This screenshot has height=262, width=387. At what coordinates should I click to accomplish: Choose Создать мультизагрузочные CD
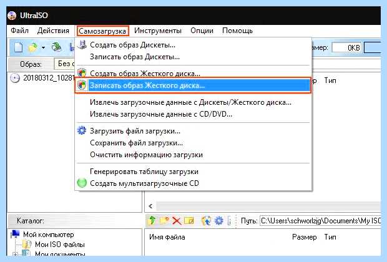coord(193,183)
